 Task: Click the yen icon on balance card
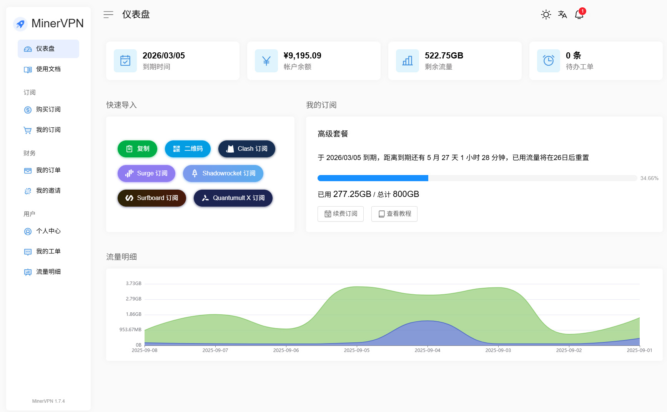click(x=266, y=61)
